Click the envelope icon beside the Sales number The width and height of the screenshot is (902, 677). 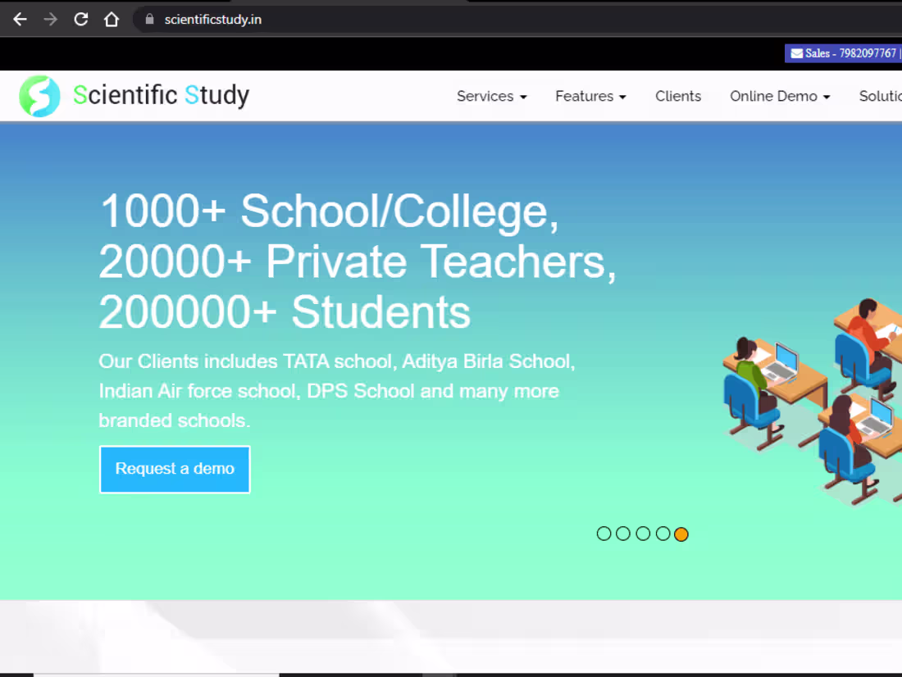(797, 52)
